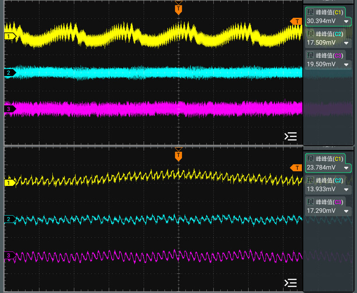Viewport: 357px width, 293px height.
Task: Expand C2 13.933mV measurement dropdown
Action: coord(346,190)
